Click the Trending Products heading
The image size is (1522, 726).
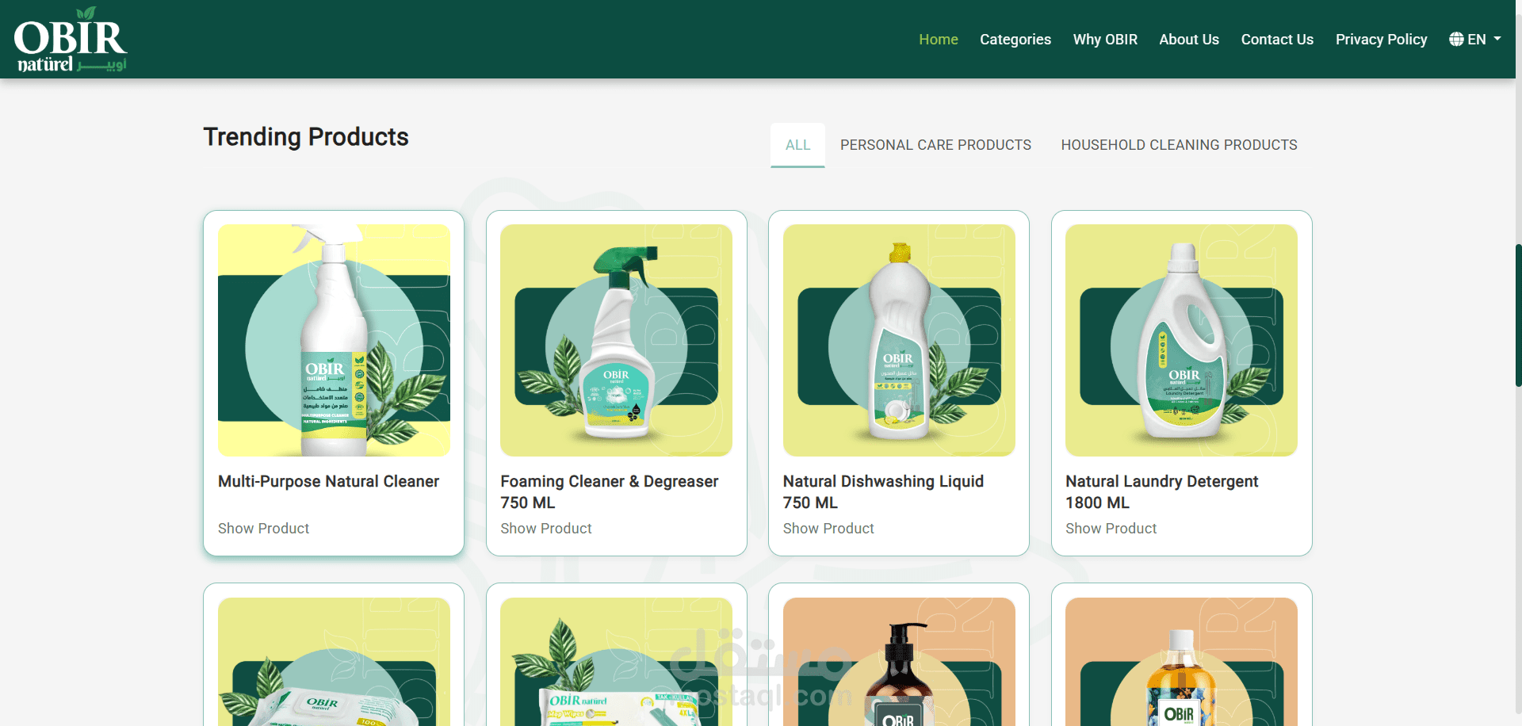[x=306, y=137]
